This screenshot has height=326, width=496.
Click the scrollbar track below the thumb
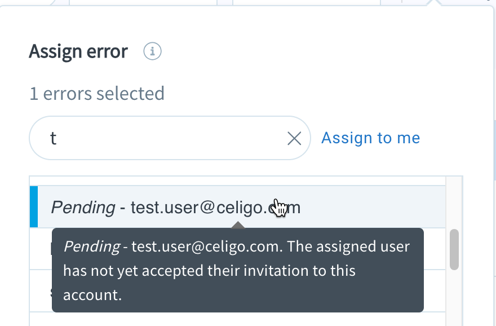pos(454,297)
